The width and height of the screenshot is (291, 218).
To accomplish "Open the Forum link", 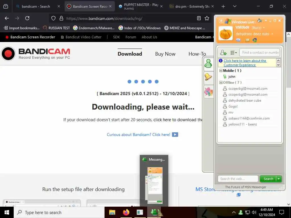I will [x=131, y=37].
